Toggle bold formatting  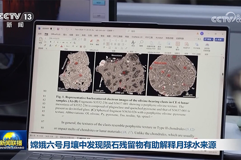click(x=50, y=42)
